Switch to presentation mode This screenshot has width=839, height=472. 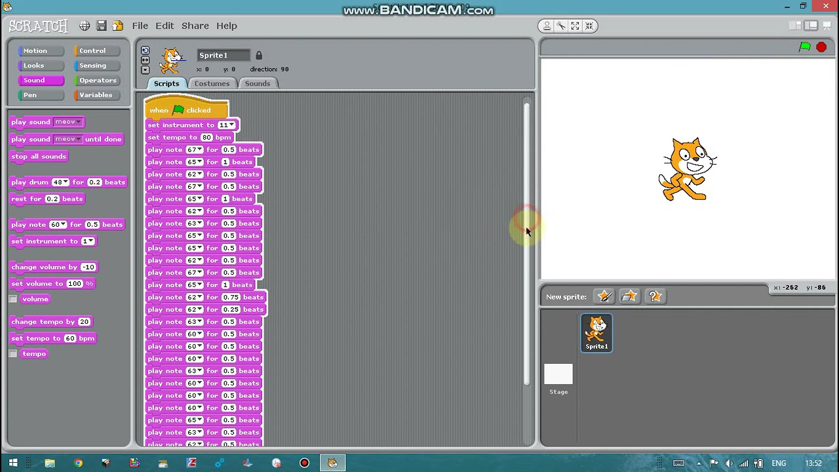point(826,26)
